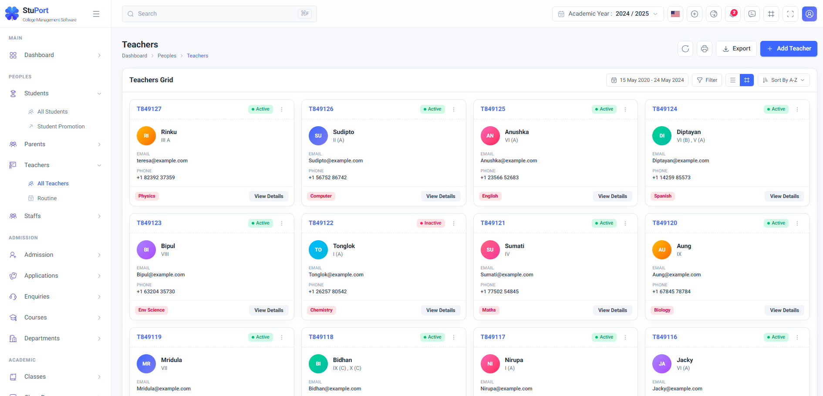Open user profile avatar menu
Screen dimensions: 823x396
(x=810, y=14)
